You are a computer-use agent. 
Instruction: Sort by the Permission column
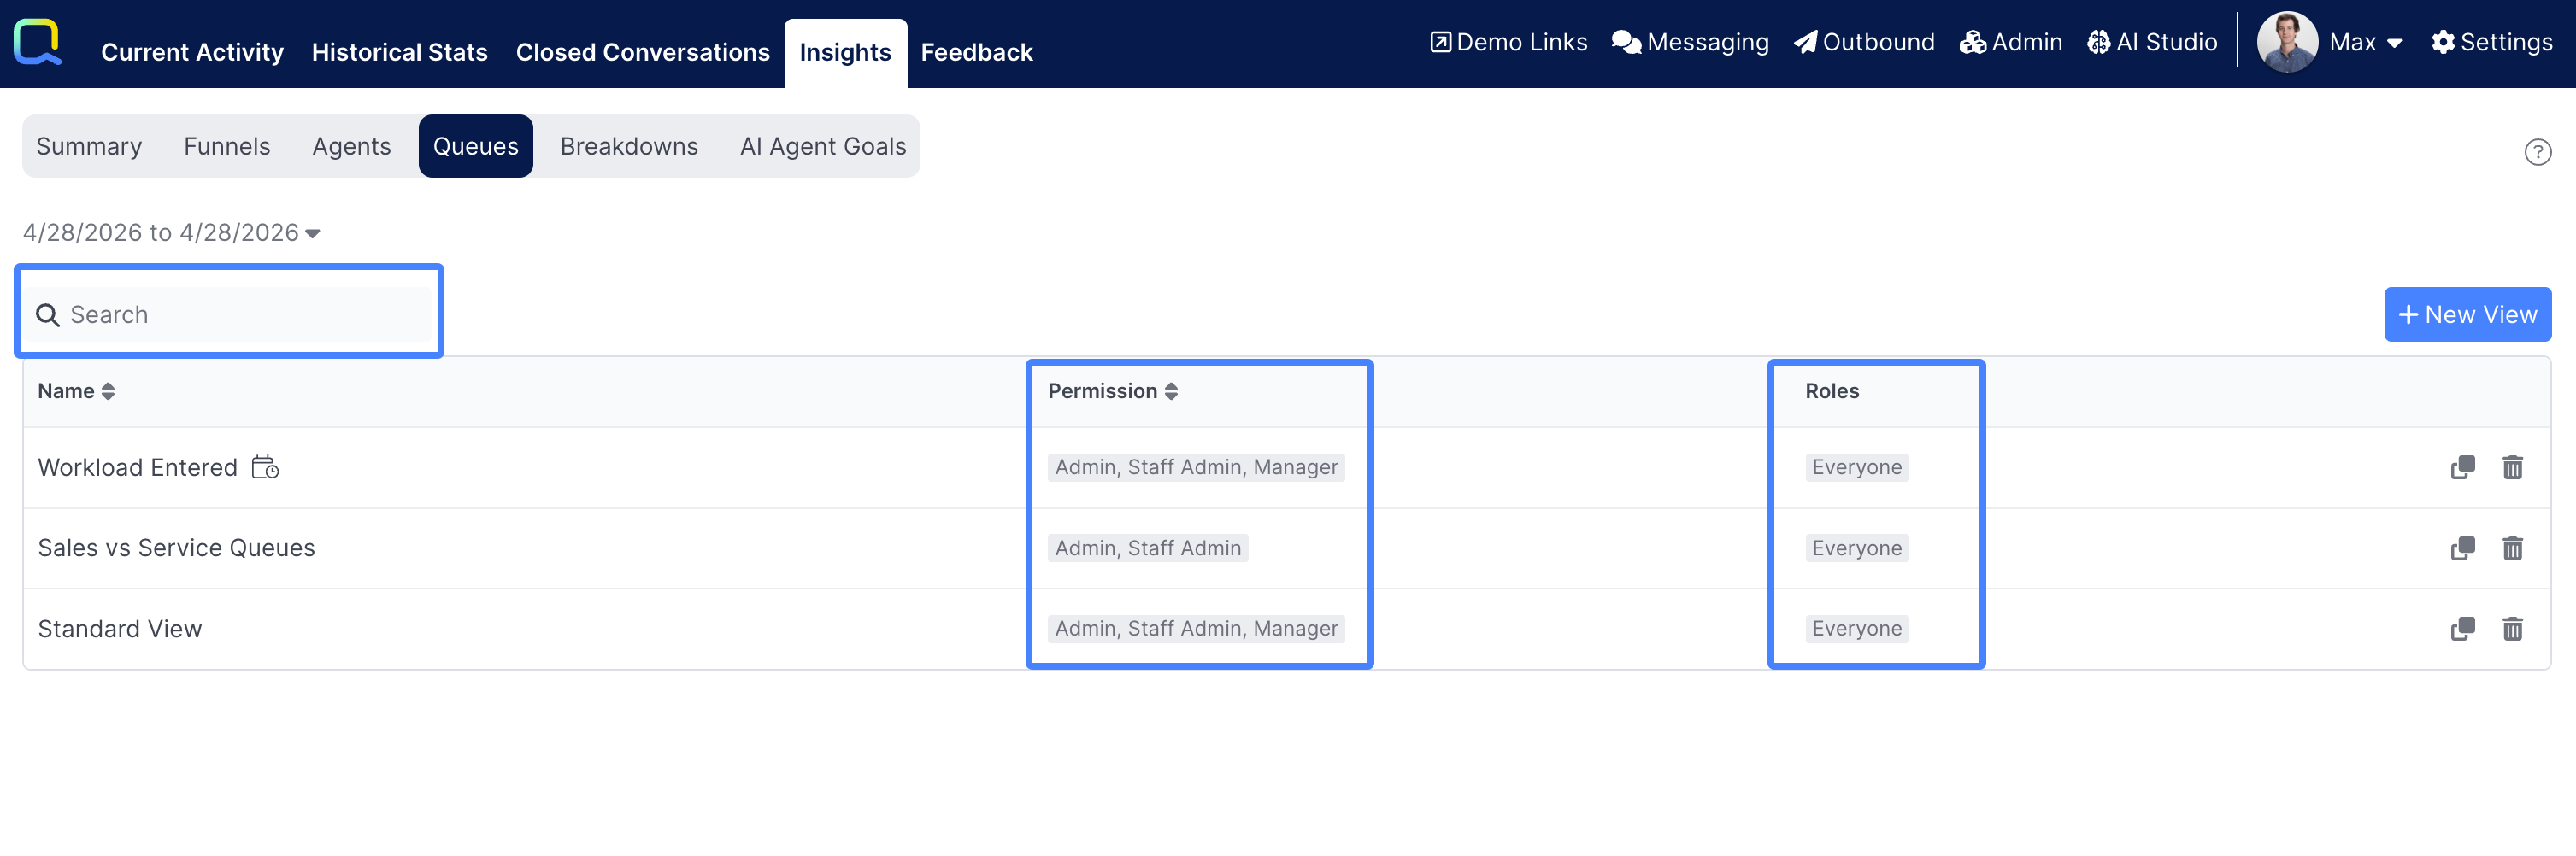point(1112,391)
